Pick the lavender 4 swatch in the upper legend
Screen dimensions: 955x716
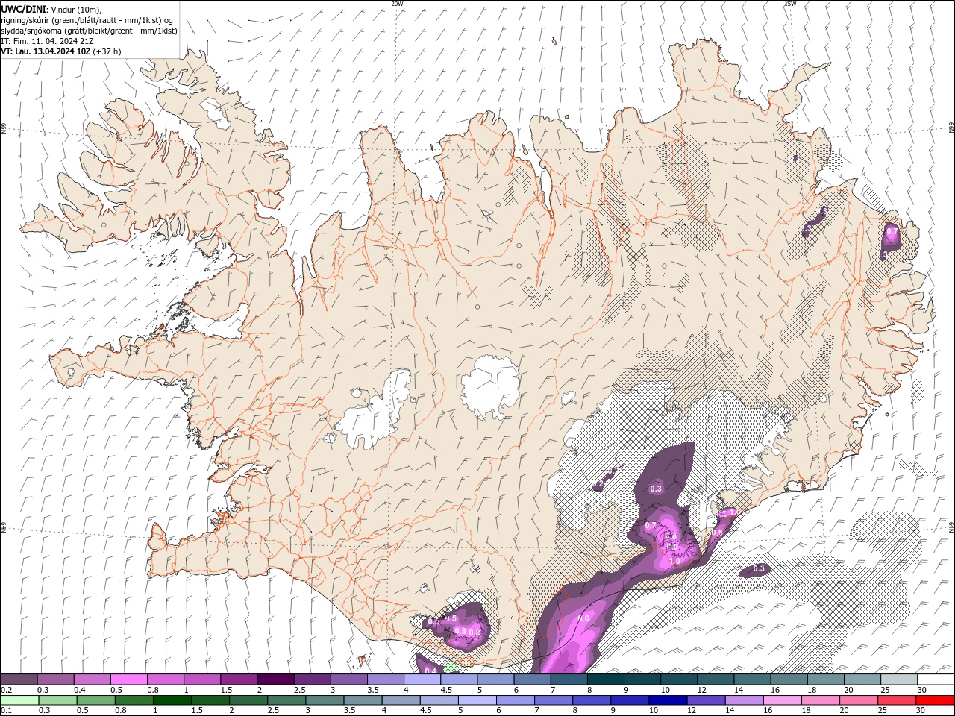point(423,679)
